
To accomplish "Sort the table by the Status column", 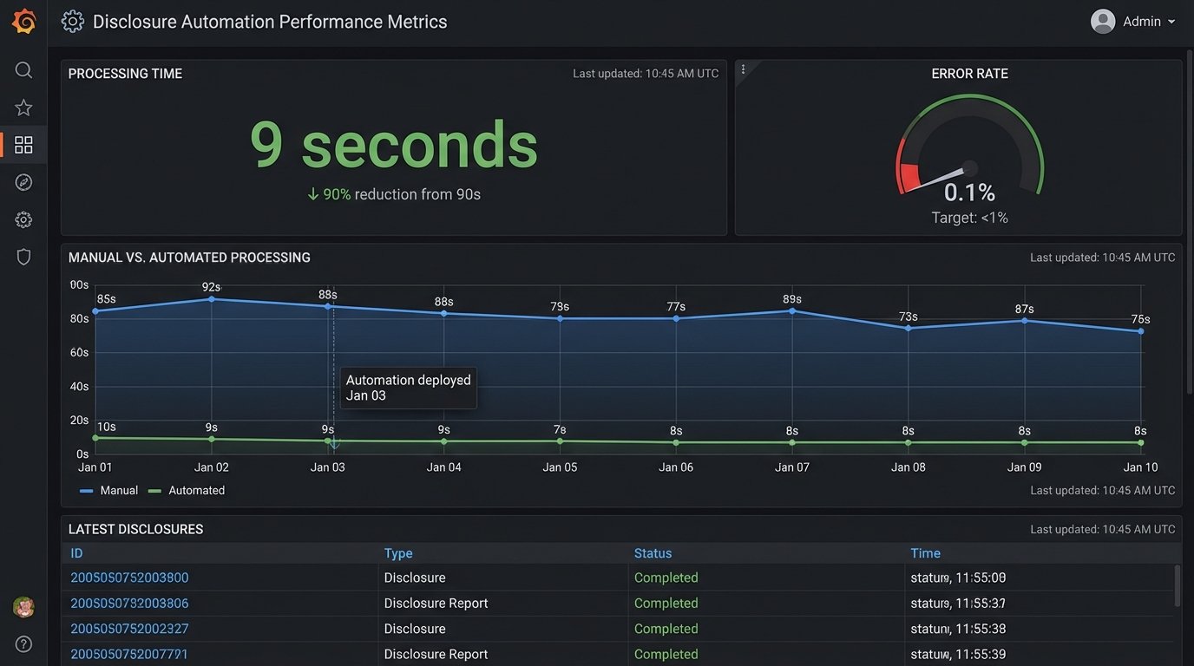I will [x=653, y=552].
